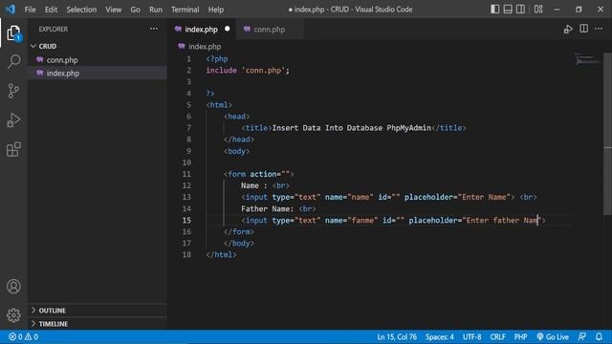Expand the TIMELINE section

click(97, 324)
